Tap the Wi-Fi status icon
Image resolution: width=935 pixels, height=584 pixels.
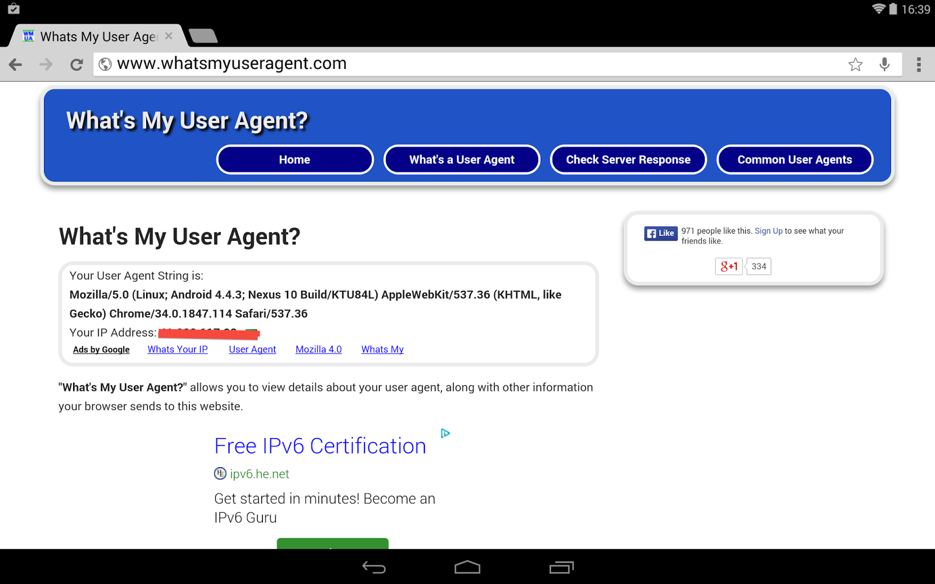click(878, 9)
